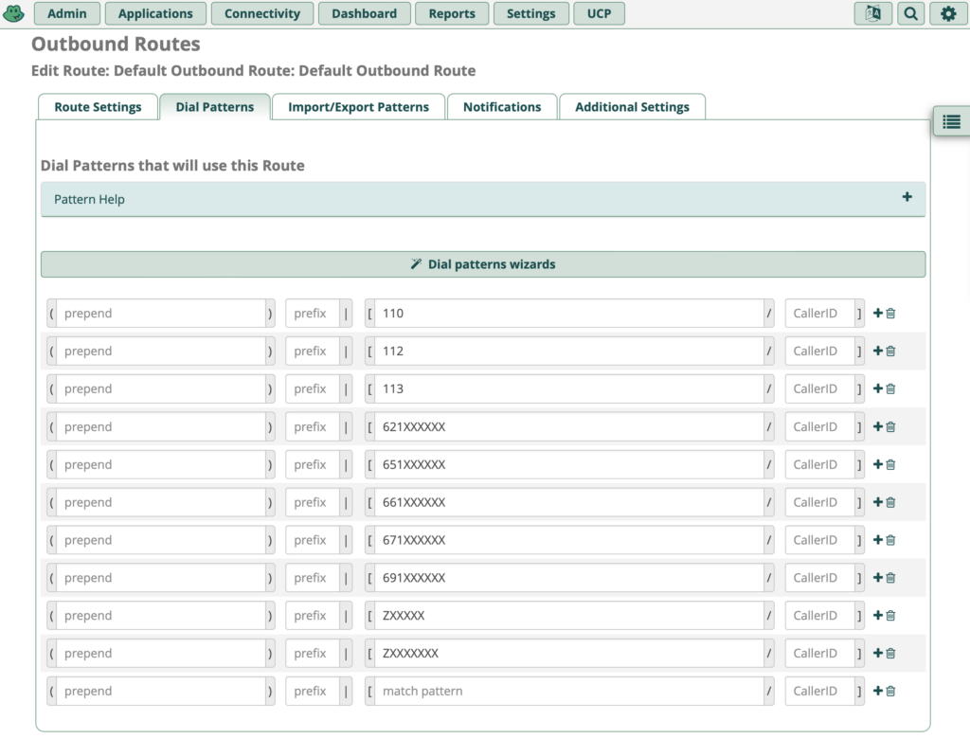Click the search magnifier icon
Screen dimensions: 970x739
pos(910,13)
